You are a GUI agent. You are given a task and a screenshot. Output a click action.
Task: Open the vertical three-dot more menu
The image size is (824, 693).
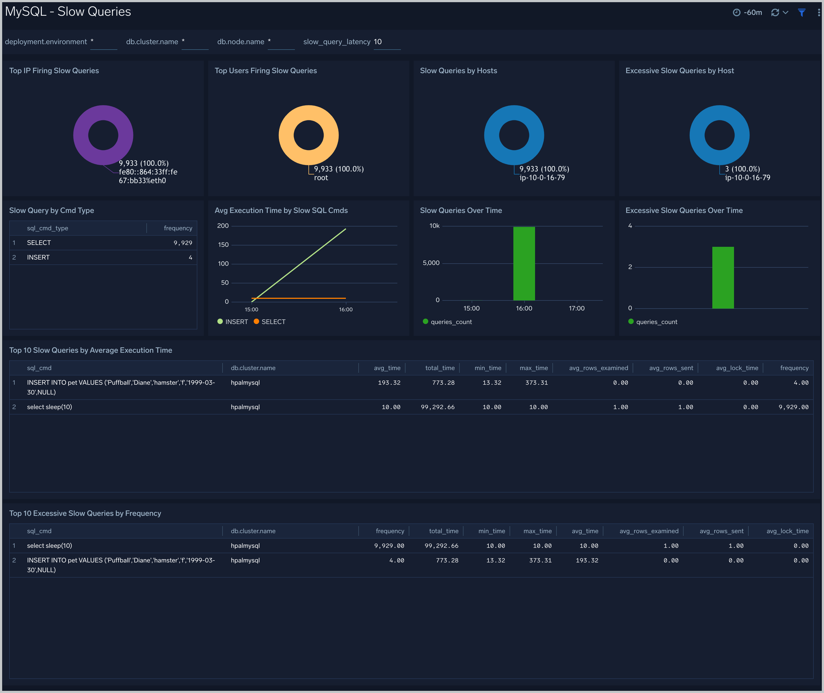[819, 12]
